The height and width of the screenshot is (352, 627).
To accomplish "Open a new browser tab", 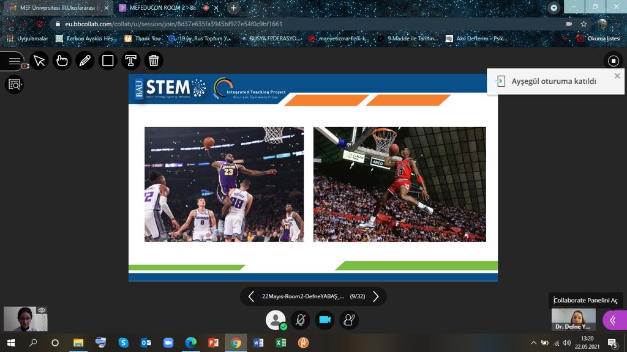I will [x=233, y=7].
